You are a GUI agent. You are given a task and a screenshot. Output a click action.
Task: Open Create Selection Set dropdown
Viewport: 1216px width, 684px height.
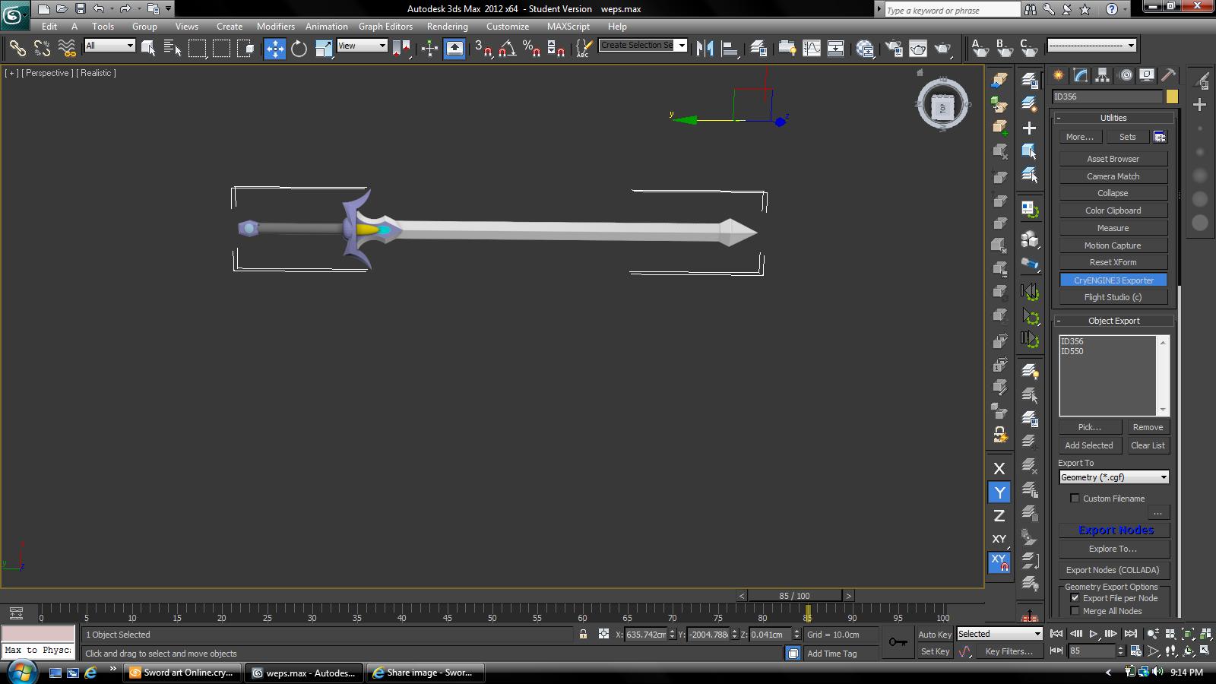tap(643, 46)
